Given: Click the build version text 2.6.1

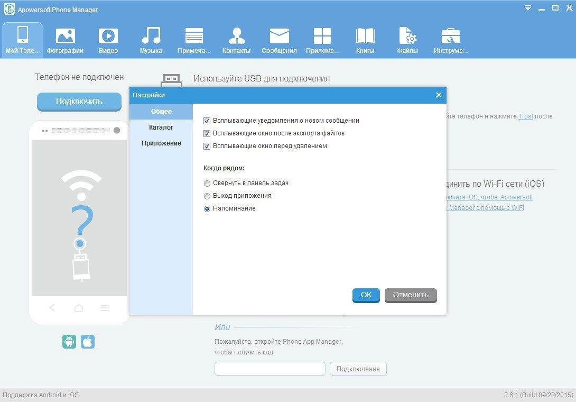Looking at the screenshot, I should pyautogui.click(x=538, y=395).
